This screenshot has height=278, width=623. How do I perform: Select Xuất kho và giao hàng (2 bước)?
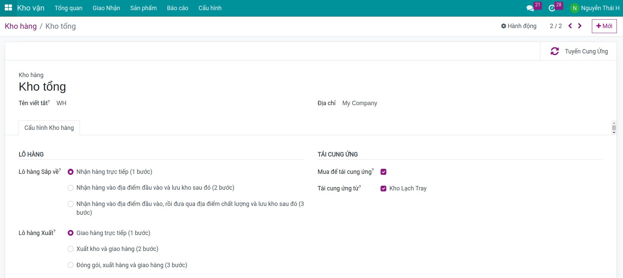70,249
